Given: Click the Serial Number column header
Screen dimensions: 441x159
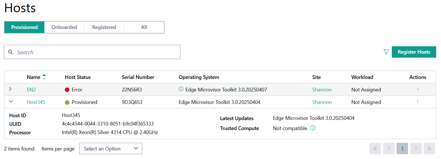Looking at the screenshot, I should point(138,77).
